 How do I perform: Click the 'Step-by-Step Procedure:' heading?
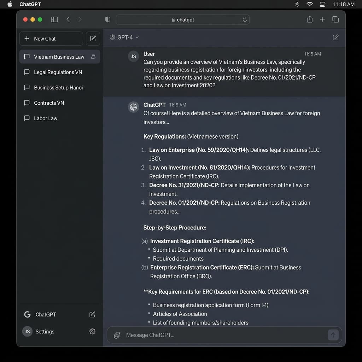[175, 228]
